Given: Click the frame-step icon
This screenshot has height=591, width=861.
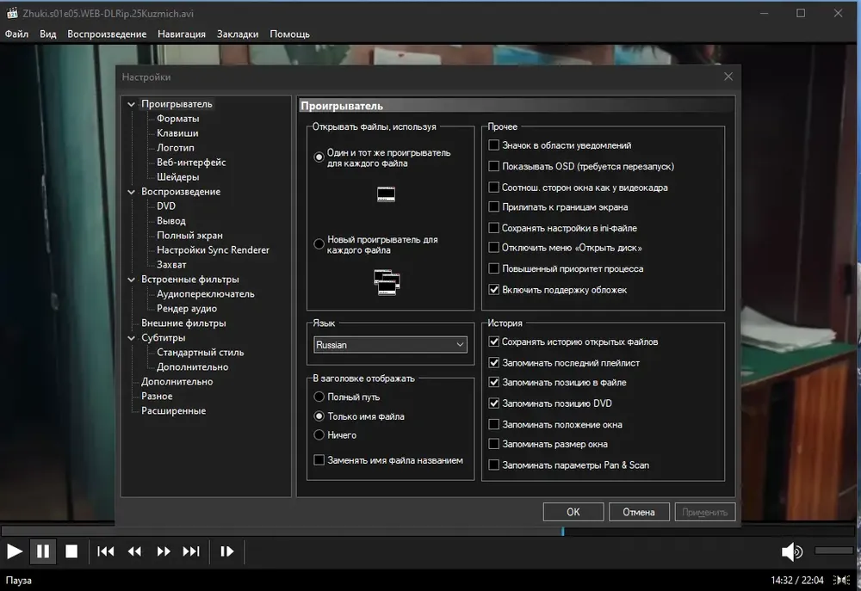Looking at the screenshot, I should [226, 551].
